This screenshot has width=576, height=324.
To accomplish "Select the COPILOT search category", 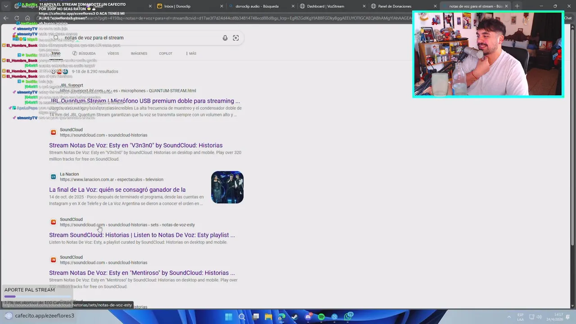I will pyautogui.click(x=166, y=54).
